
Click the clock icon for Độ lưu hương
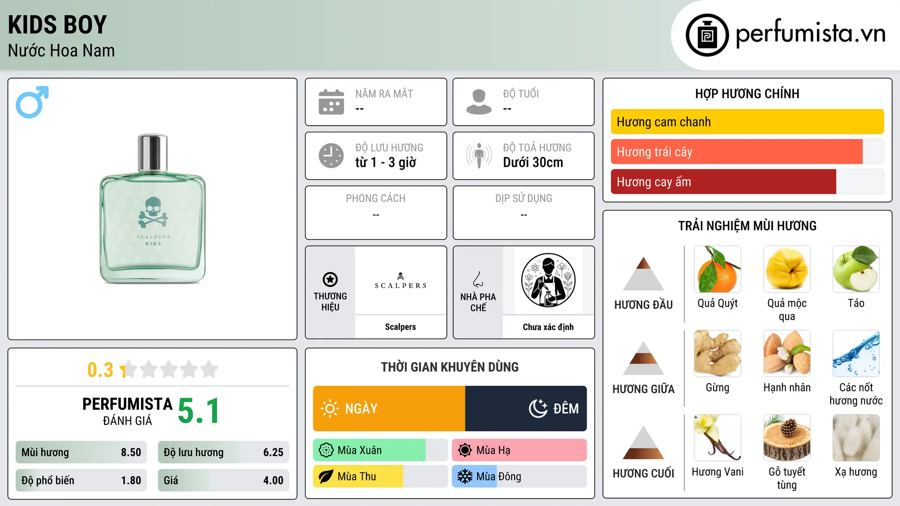(331, 155)
